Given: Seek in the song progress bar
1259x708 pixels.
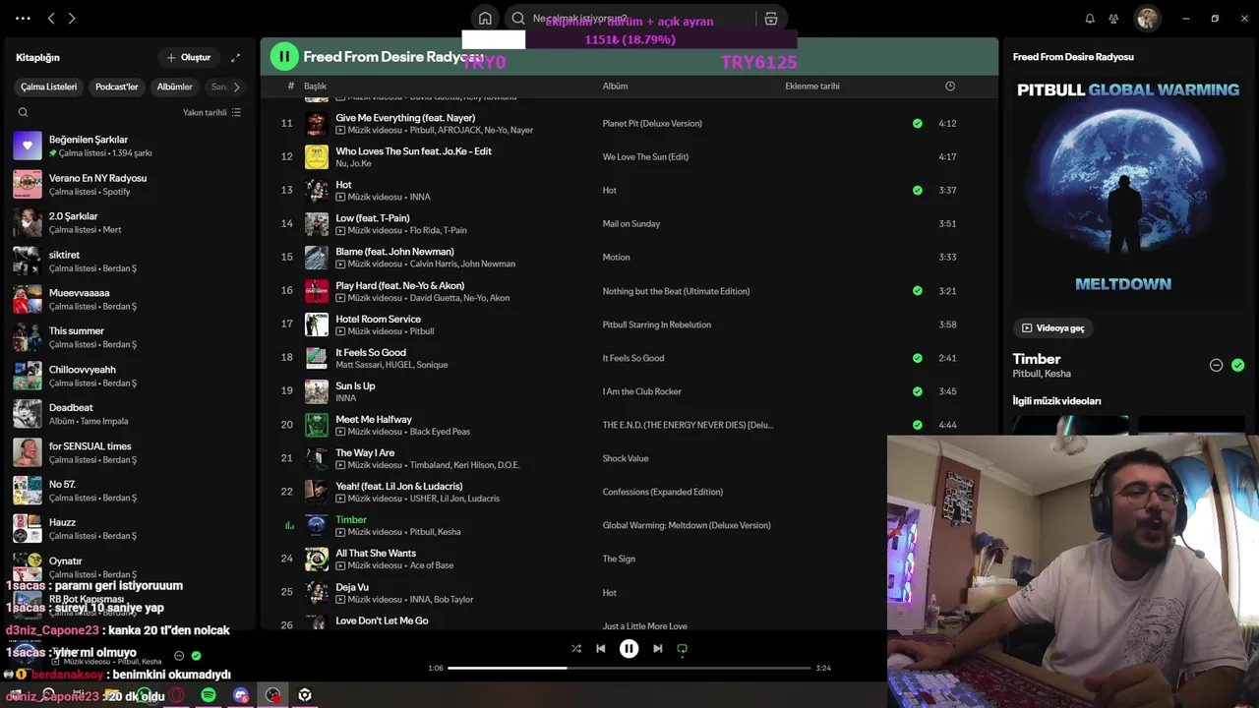Looking at the screenshot, I should (629, 668).
